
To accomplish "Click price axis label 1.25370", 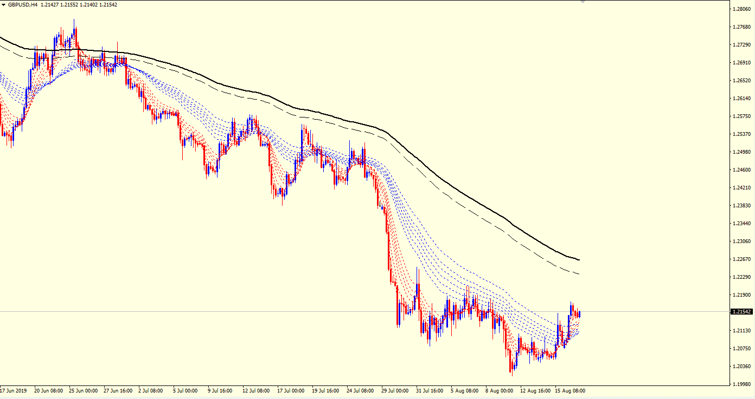I will (x=741, y=134).
